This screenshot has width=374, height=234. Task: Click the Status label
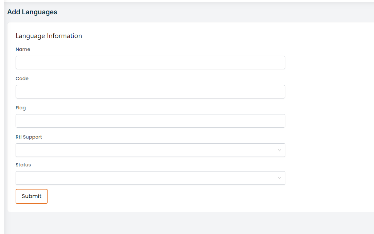click(23, 165)
